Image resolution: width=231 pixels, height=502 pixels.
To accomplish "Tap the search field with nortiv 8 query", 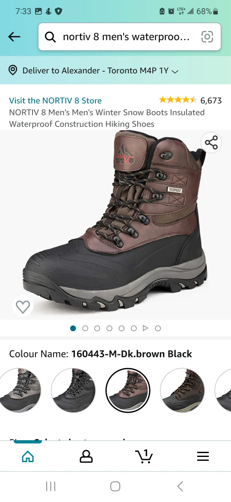I will 130,37.
